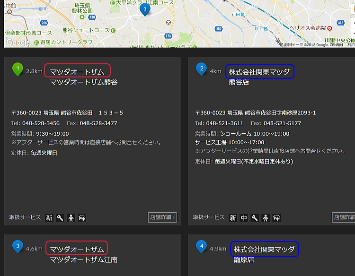Screen dimensions: 355x276
Task: Click the 株式会社関東マツダ heading in card 2
Action: click(x=259, y=72)
